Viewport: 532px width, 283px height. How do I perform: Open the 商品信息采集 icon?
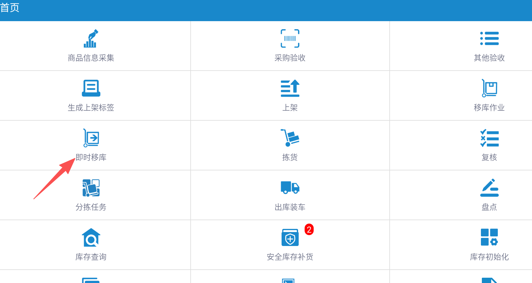pos(91,39)
